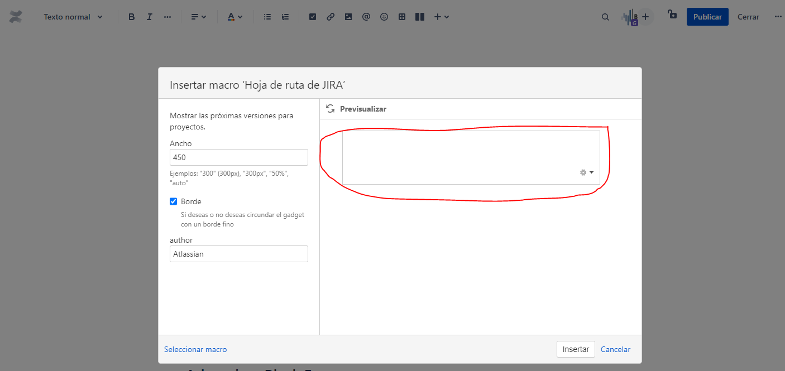785x371 pixels.
Task: Click the Publicar button
Action: [x=707, y=17]
